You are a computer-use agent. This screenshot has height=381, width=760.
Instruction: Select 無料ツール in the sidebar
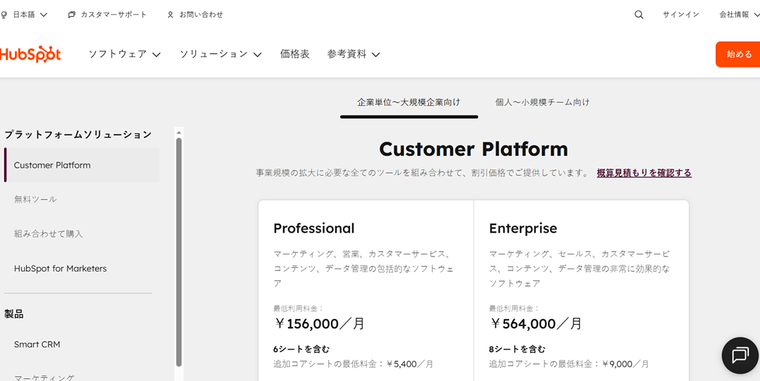coord(35,200)
